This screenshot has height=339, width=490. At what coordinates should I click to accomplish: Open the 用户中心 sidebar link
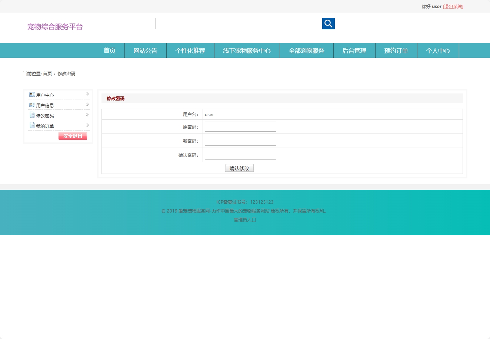tap(45, 95)
